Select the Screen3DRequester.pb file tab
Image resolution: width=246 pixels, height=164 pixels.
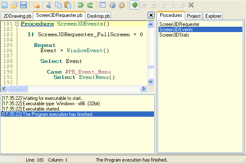click(59, 15)
